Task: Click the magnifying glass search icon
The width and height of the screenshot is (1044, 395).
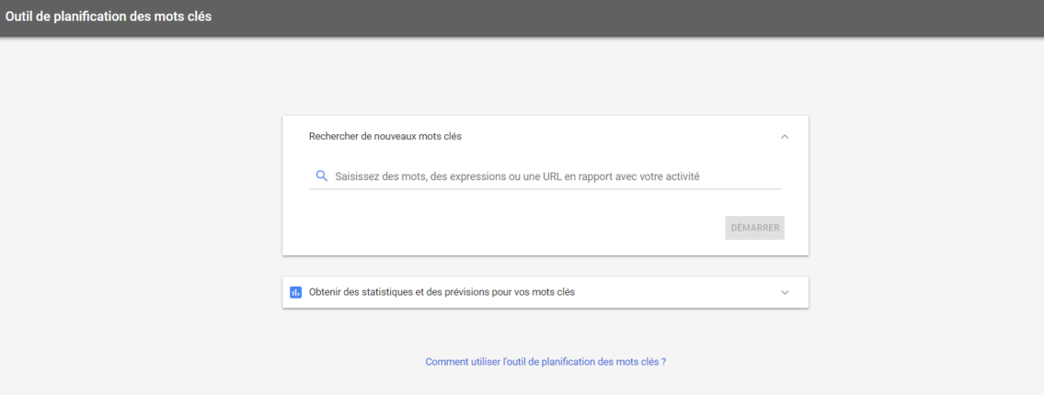Action: [321, 176]
